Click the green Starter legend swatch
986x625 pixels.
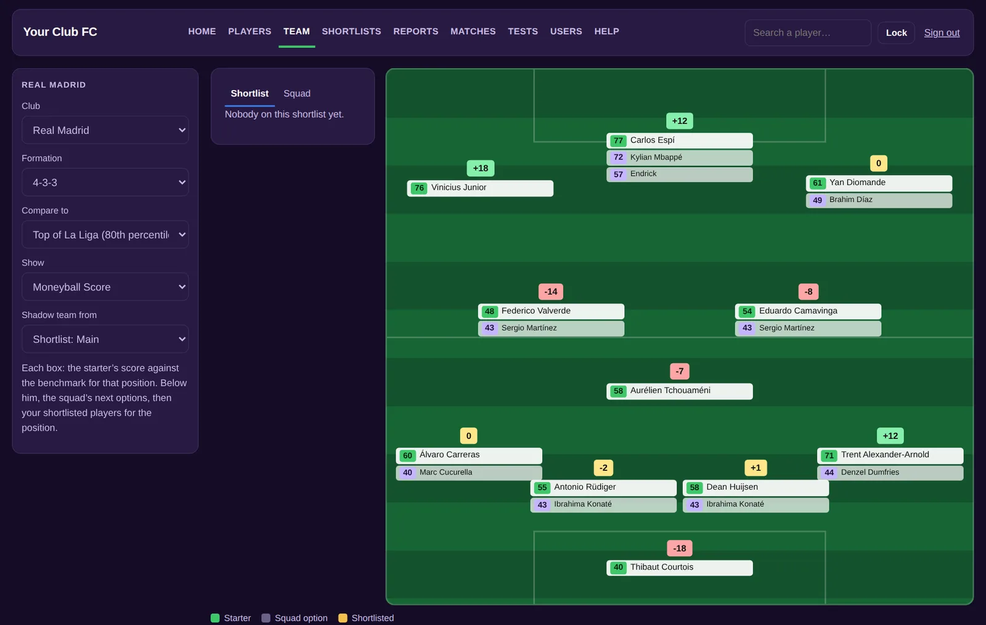[215, 618]
